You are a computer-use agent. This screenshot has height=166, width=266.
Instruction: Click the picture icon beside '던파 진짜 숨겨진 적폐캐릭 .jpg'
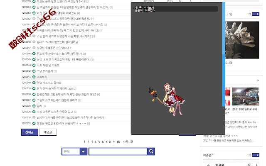pyautogui.click(x=34, y=88)
